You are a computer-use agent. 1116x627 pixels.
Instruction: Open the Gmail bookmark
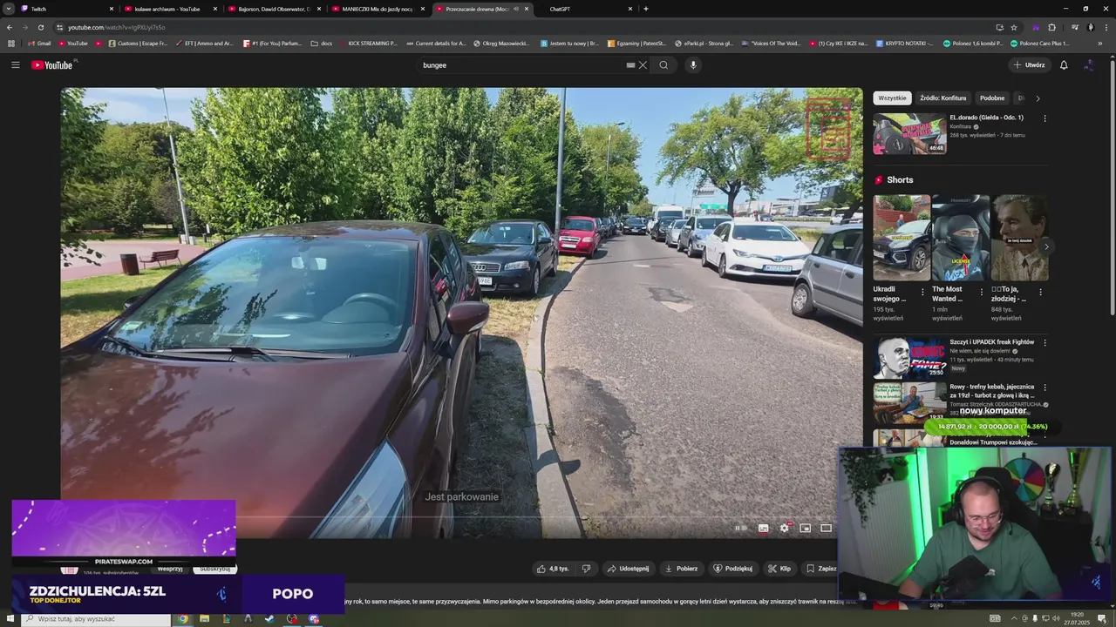[39, 43]
